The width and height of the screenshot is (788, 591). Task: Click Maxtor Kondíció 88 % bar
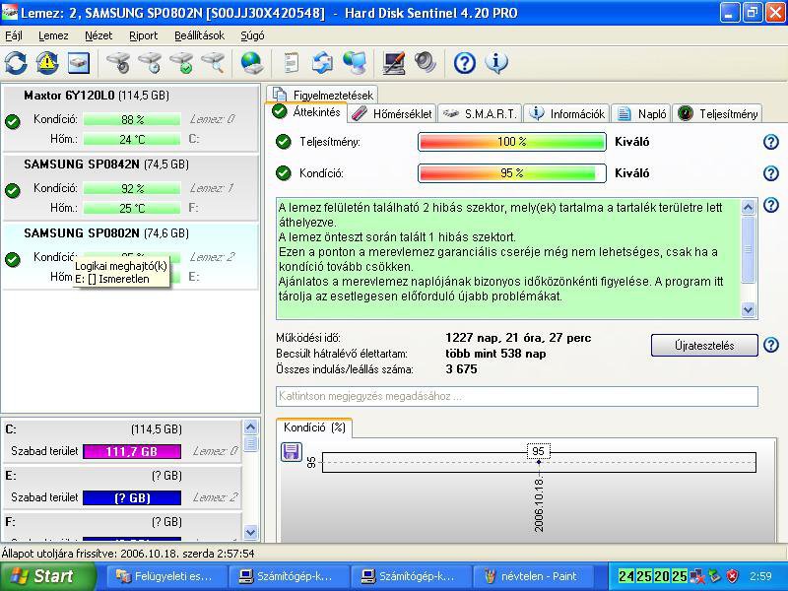132,119
